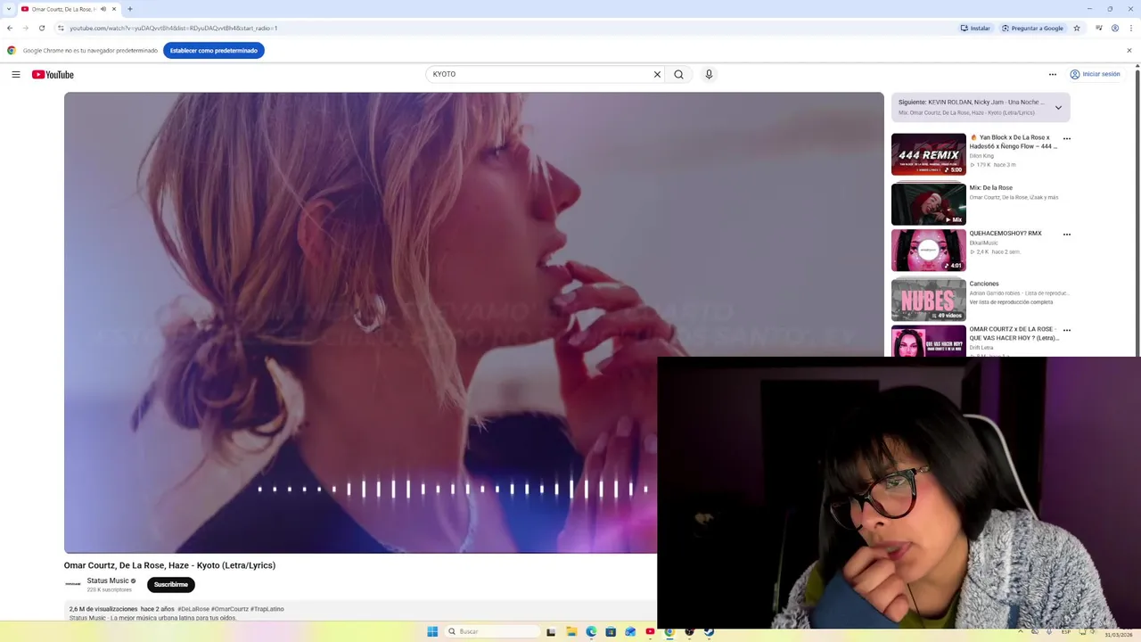Screen dimensions: 1141x642
Task: Click the OMAR COURTZ x DE LA ROSE title
Action: coord(1014,333)
